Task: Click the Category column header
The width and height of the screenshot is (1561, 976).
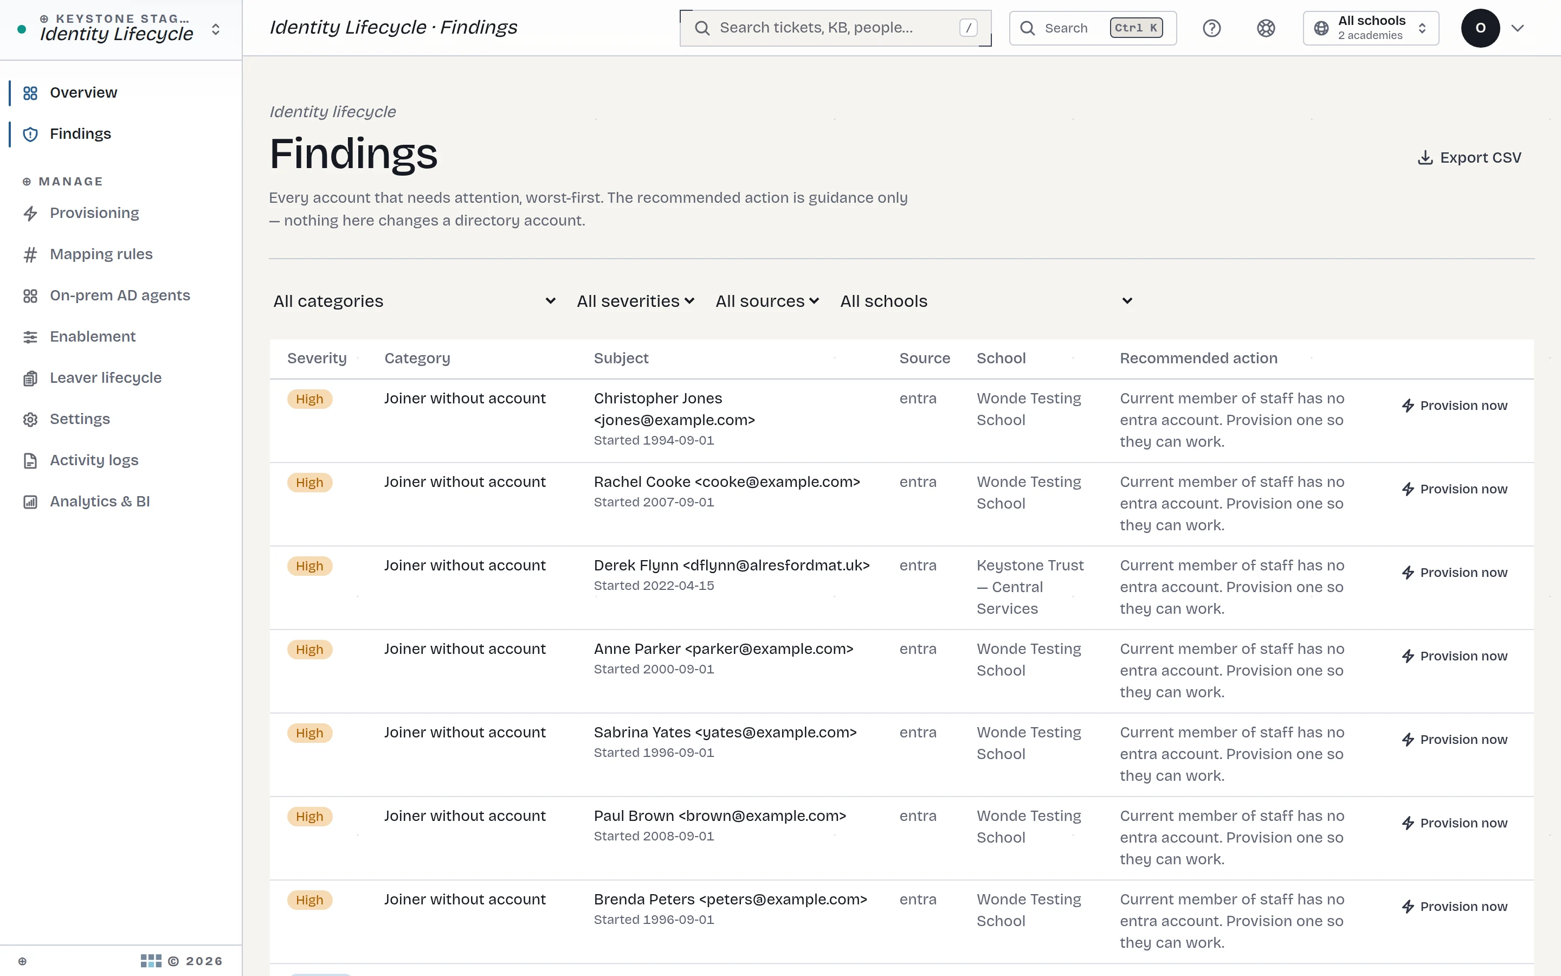Action: click(417, 359)
